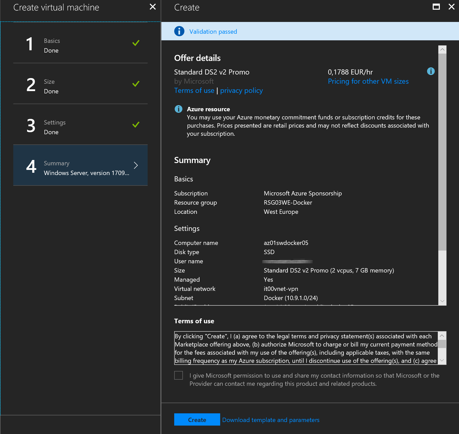Click the down arrow on the Terms of use scrollbar
This screenshot has width=459, height=434.
(x=442, y=361)
